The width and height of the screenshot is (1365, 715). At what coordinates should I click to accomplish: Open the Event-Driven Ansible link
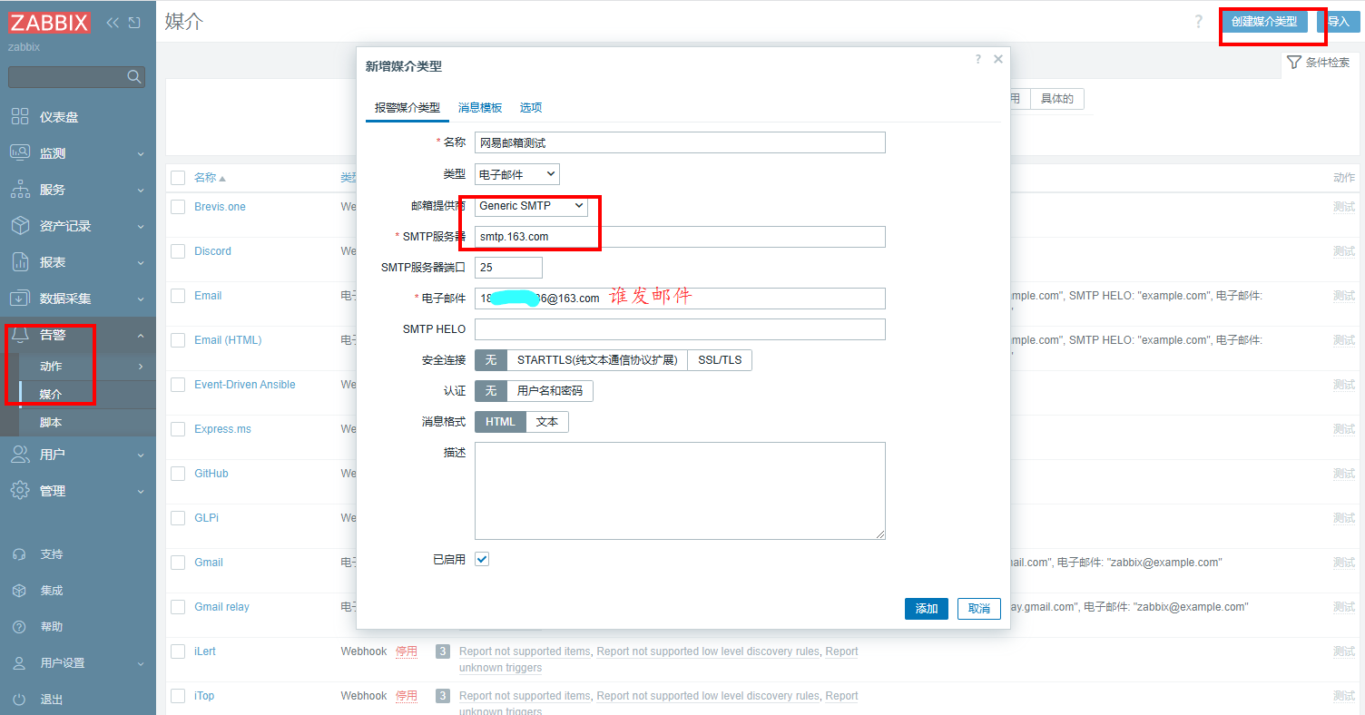(245, 385)
